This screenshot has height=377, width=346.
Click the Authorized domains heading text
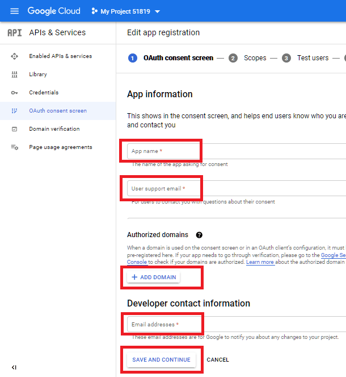(x=158, y=235)
